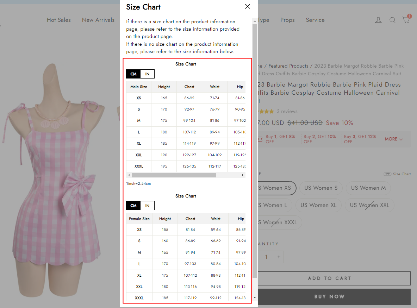Select size US Women M
The height and width of the screenshot is (308, 417).
coord(368,188)
